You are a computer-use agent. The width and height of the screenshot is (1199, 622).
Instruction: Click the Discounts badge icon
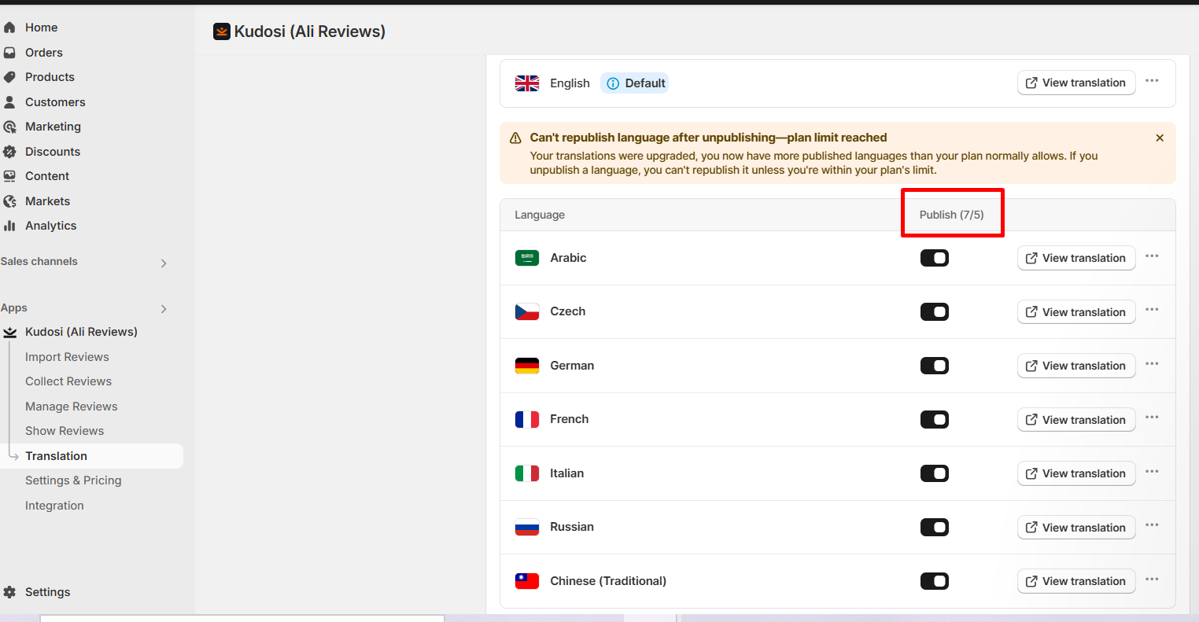tap(9, 152)
